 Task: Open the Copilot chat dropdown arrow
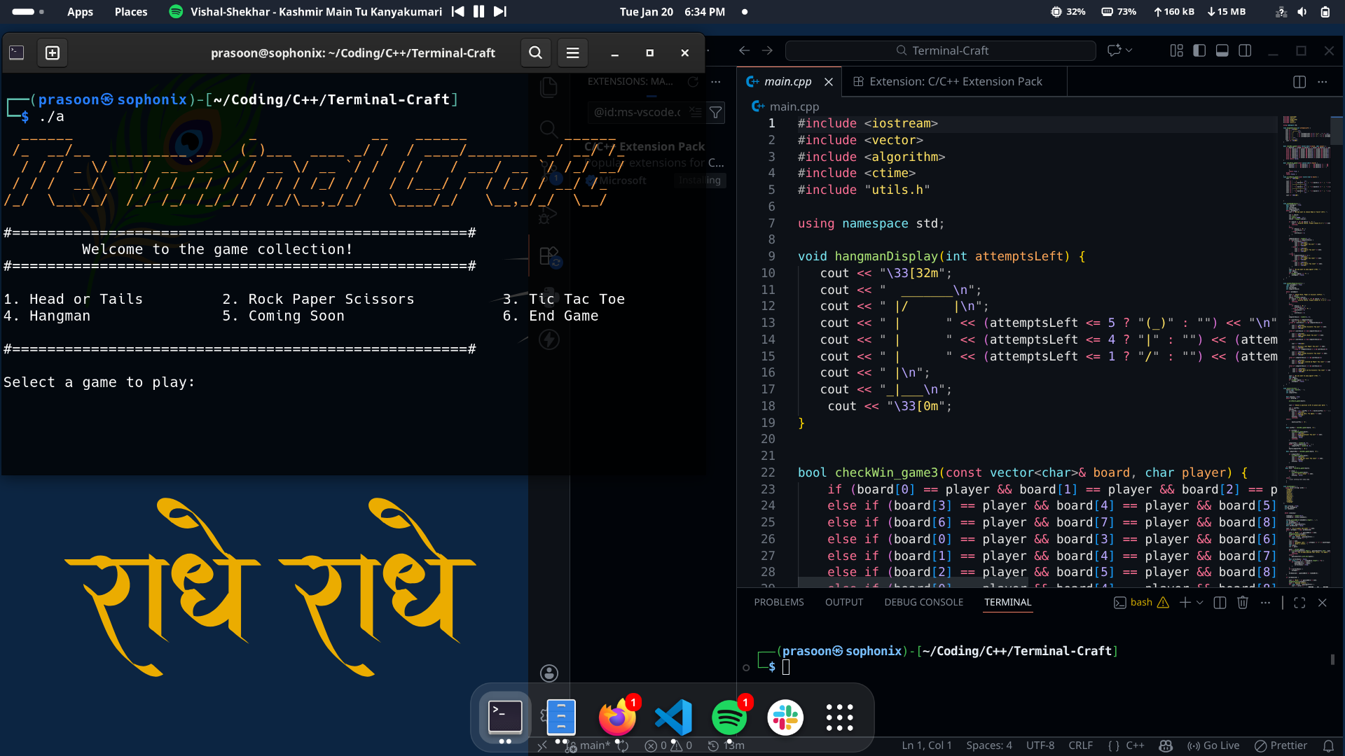[x=1129, y=50]
